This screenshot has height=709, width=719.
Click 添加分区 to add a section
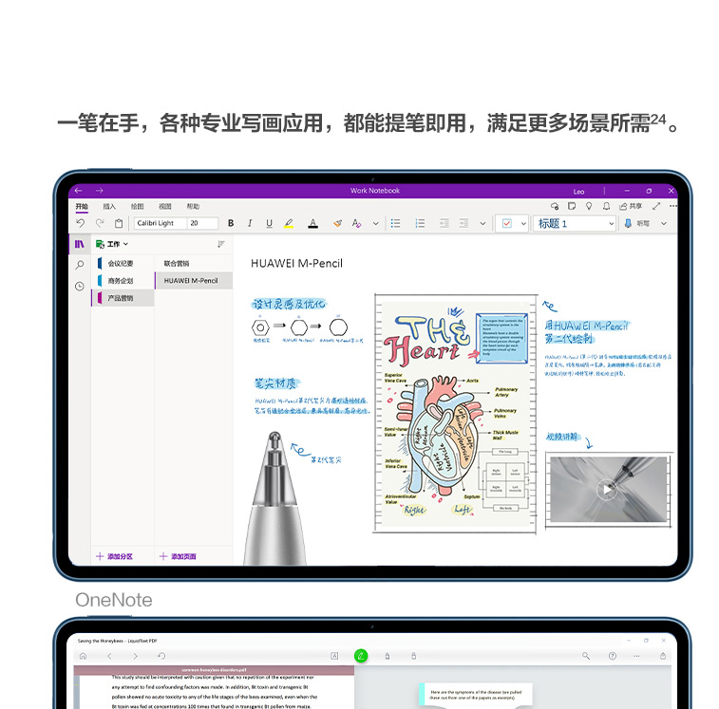[x=114, y=556]
